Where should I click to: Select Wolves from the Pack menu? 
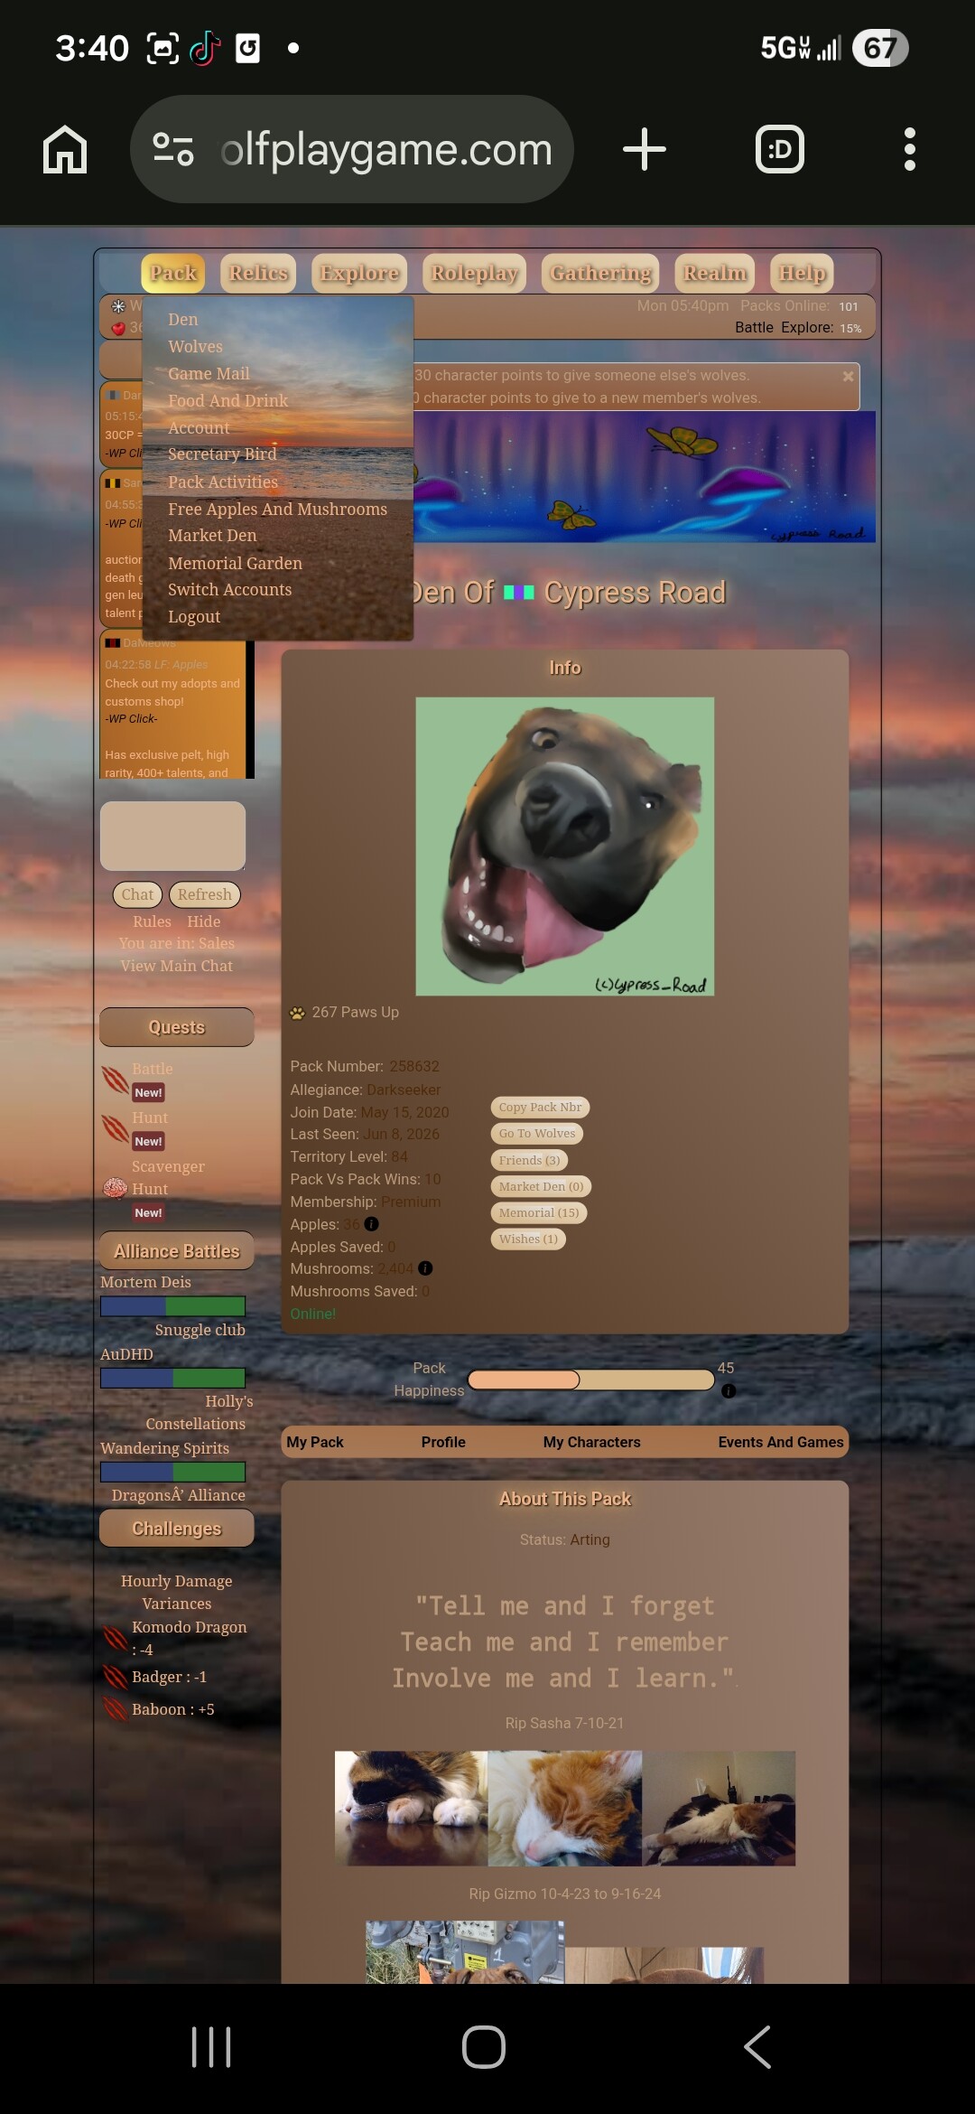pyautogui.click(x=195, y=347)
